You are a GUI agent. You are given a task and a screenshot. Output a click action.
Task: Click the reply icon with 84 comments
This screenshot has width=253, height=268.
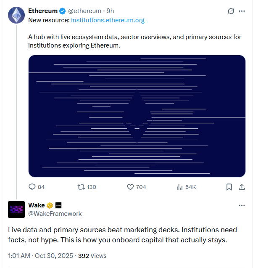(32, 187)
